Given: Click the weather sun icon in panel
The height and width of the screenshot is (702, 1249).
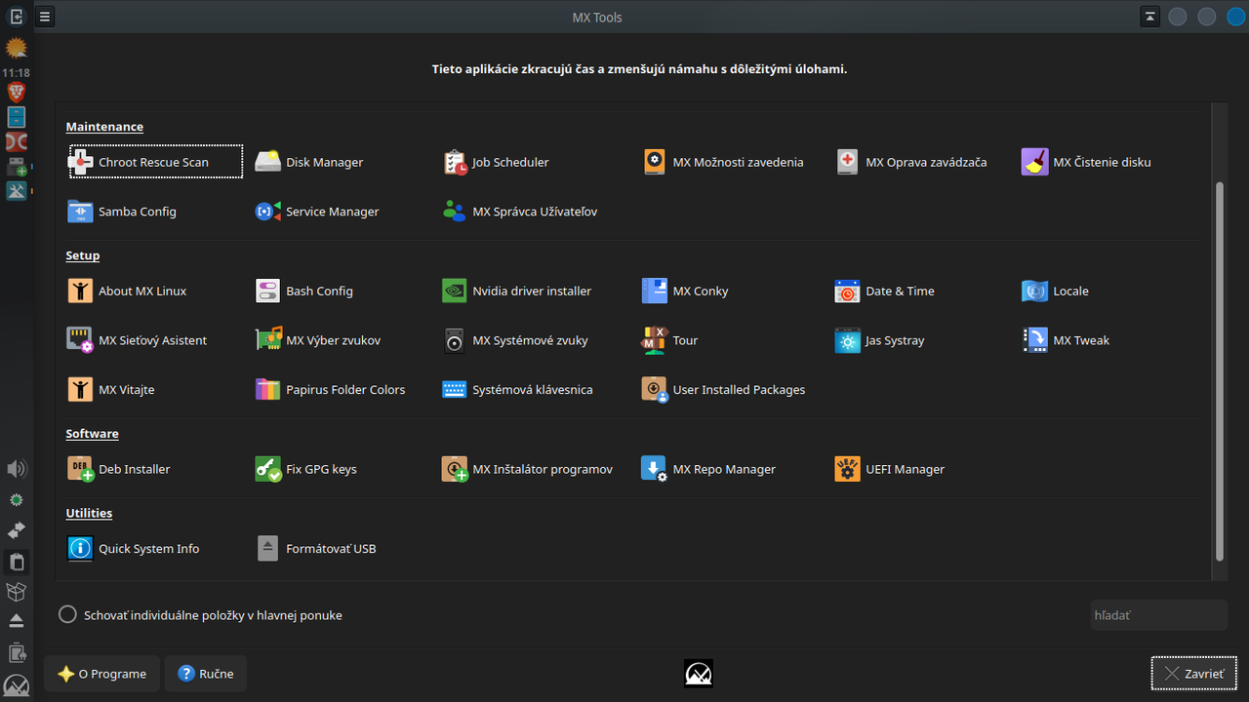Looking at the screenshot, I should point(17,48).
